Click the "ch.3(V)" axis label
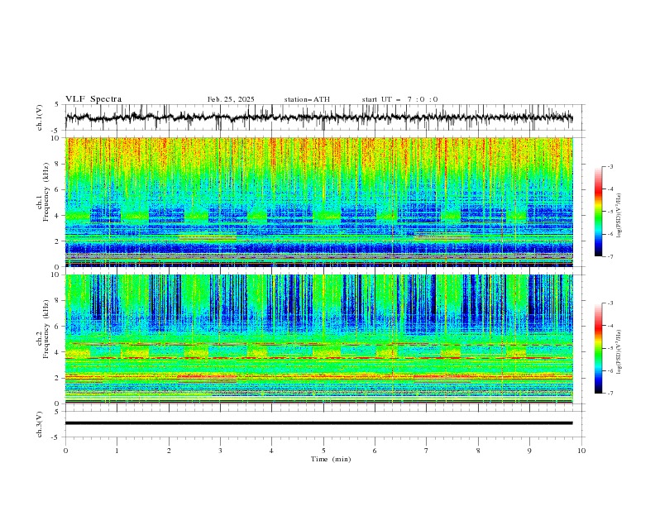Viewport: 655px width, 506px height. coord(40,424)
